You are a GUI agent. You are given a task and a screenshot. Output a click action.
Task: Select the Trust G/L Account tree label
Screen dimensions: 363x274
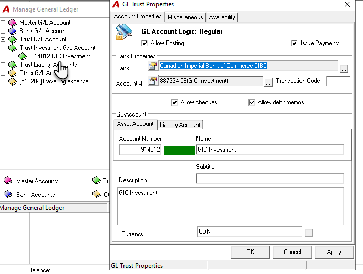tap(43, 39)
